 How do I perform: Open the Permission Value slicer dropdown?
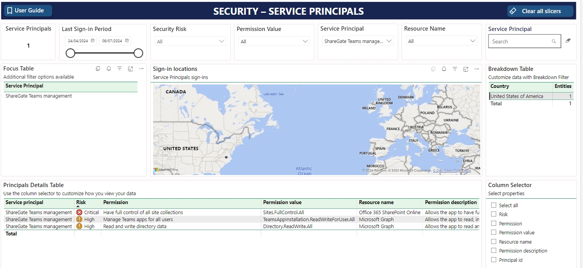(274, 41)
